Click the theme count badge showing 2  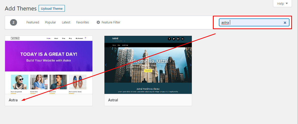tap(14, 22)
